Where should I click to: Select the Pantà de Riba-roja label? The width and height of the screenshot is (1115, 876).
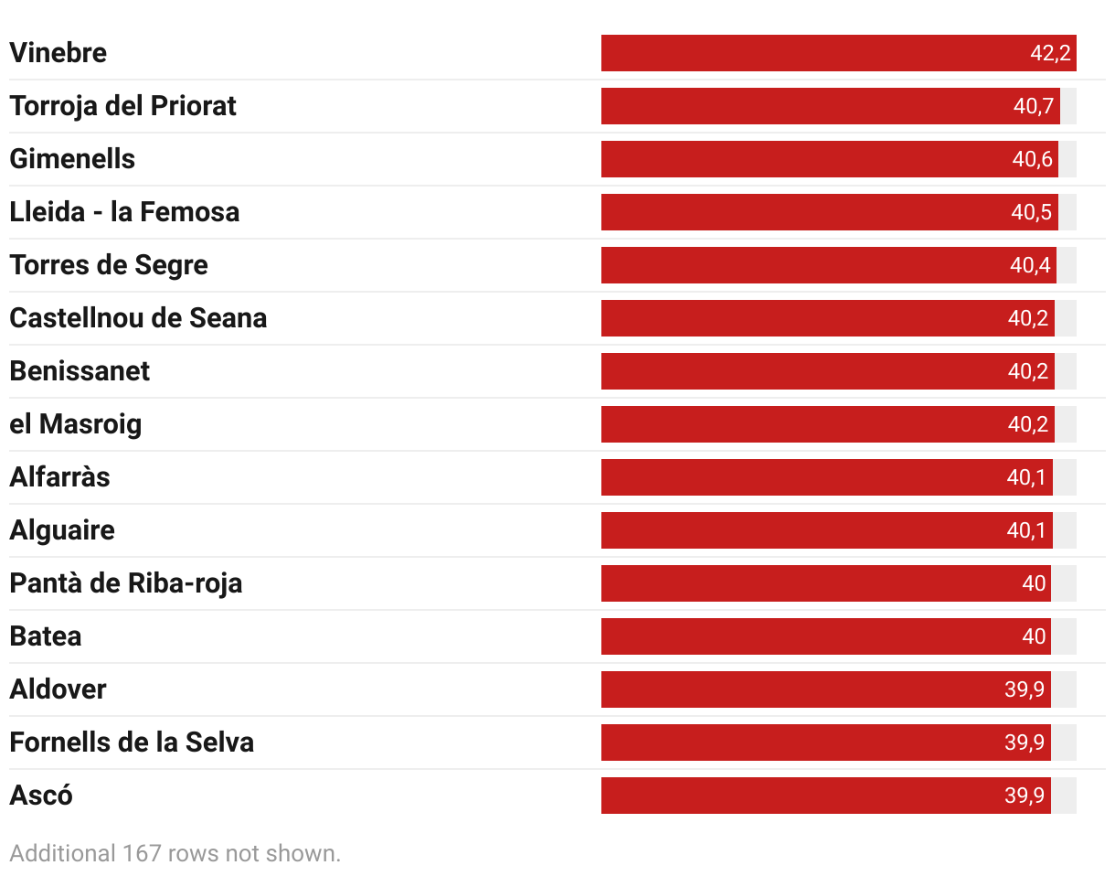126,583
